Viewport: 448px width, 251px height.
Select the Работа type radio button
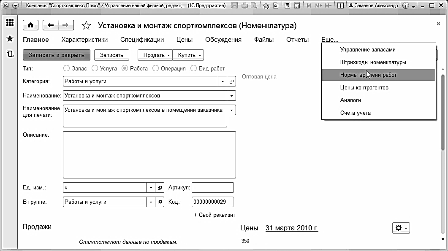(x=125, y=68)
